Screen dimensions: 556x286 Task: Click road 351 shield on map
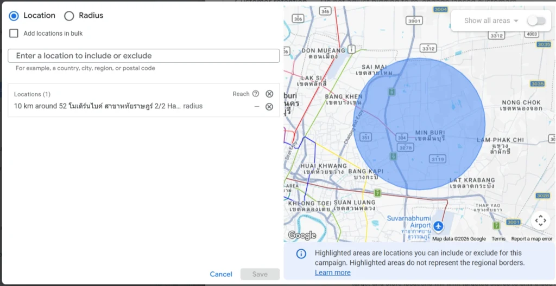[x=365, y=137]
